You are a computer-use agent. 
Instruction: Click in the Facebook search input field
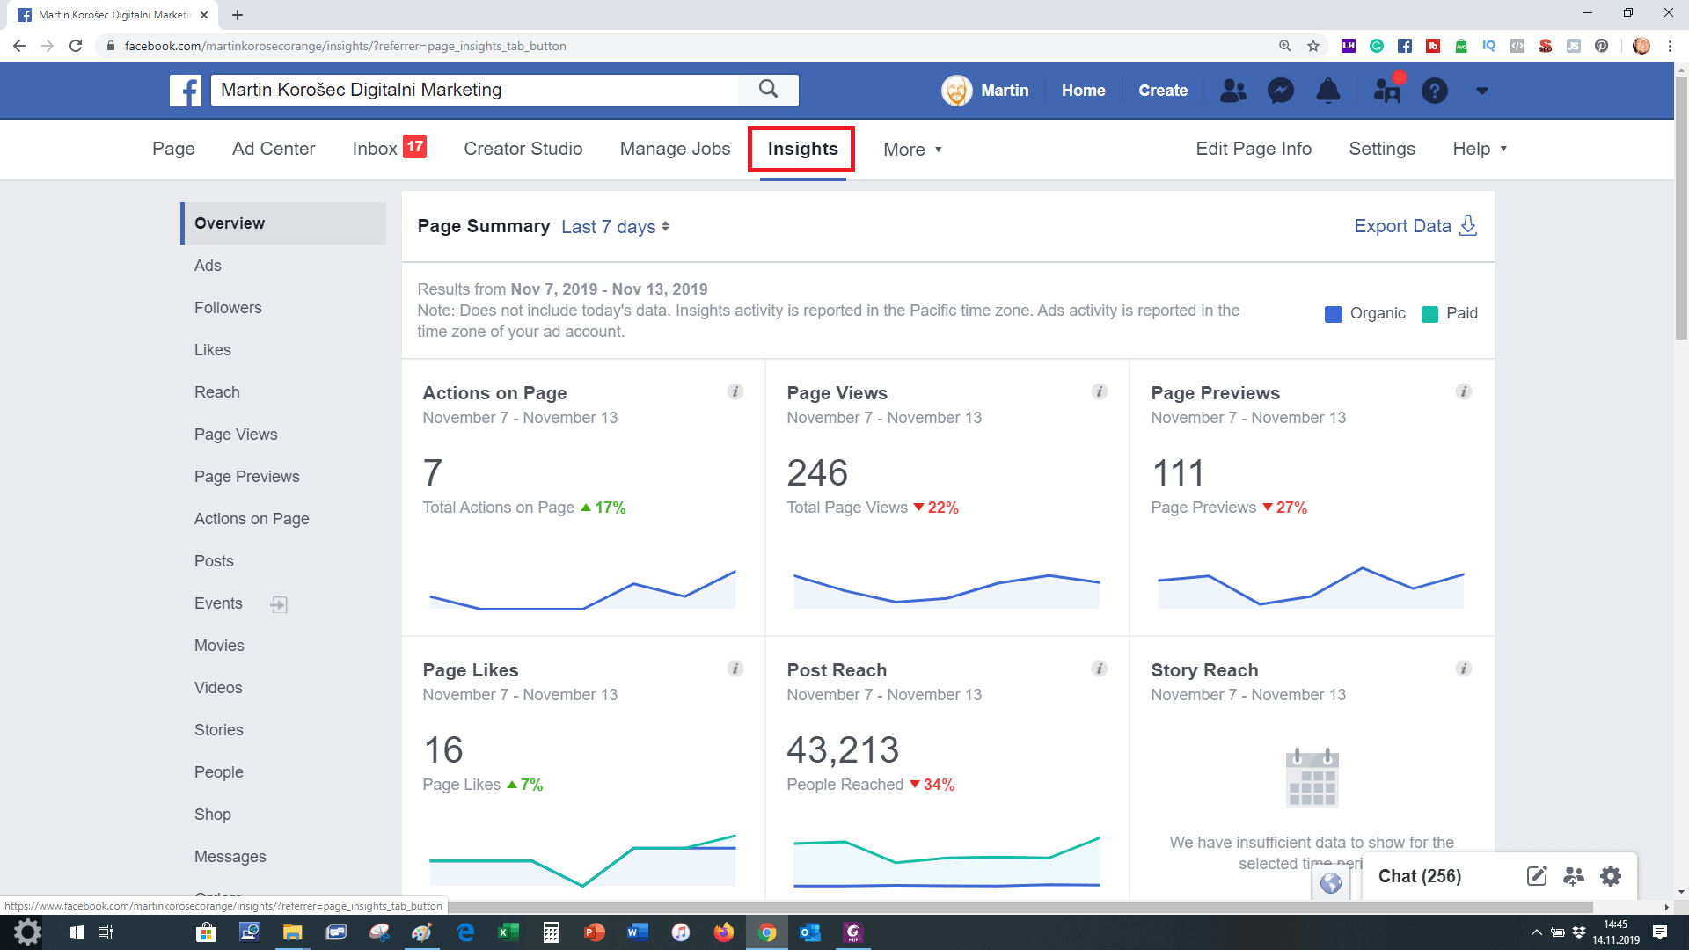click(x=475, y=90)
